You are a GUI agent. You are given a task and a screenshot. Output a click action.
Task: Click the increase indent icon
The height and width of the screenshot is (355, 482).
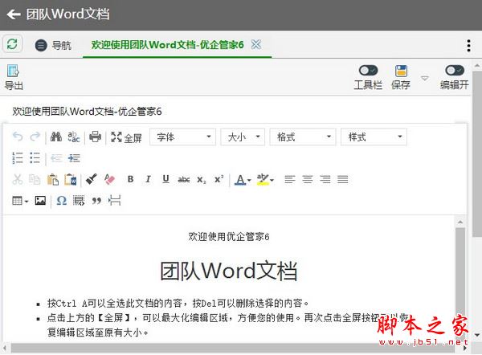(74, 158)
